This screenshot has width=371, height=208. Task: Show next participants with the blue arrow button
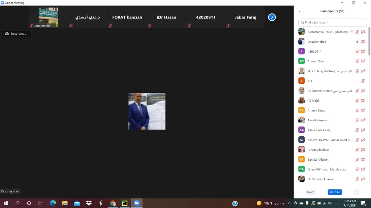click(x=272, y=17)
